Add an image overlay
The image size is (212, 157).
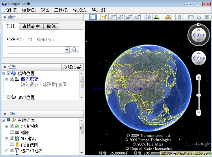(129, 17)
